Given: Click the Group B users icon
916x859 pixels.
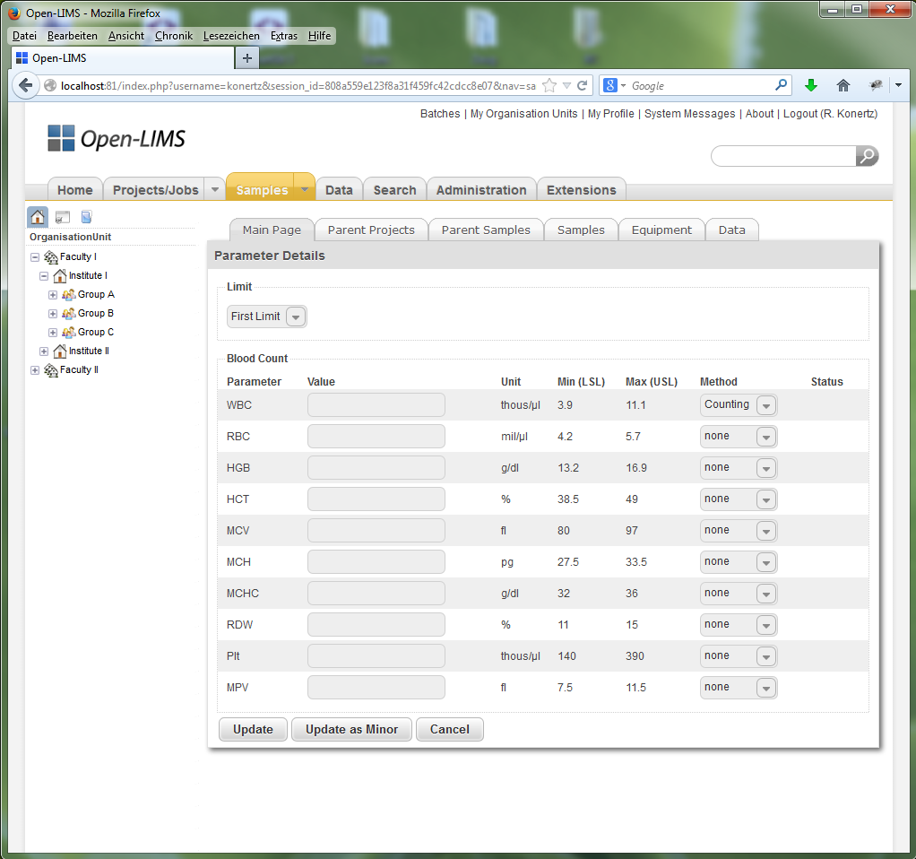Looking at the screenshot, I should (69, 313).
